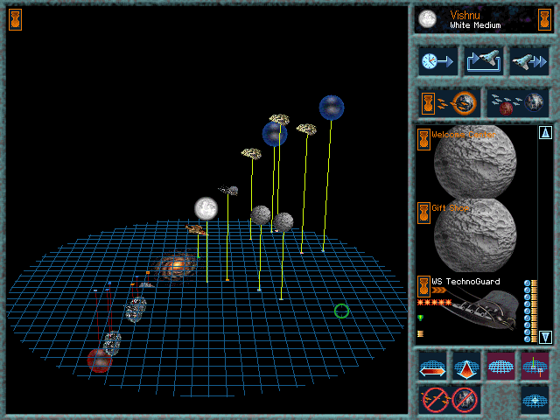560x420 pixels.
Task: Click the orange species emblem in top-left of star view
Action: (16, 19)
